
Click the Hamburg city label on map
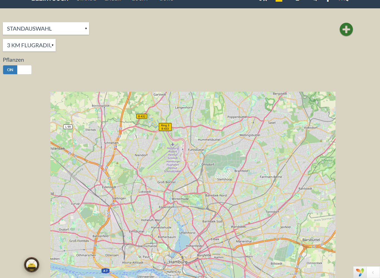coord(178,262)
